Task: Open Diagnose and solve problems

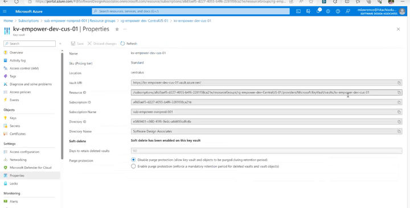Action: pyautogui.click(x=31, y=84)
